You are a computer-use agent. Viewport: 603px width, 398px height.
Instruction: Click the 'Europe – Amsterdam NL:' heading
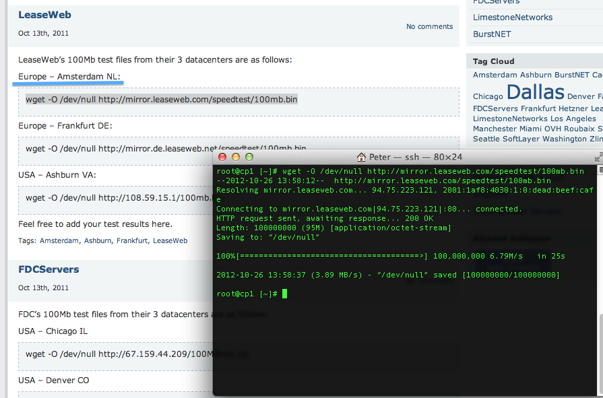pos(69,77)
